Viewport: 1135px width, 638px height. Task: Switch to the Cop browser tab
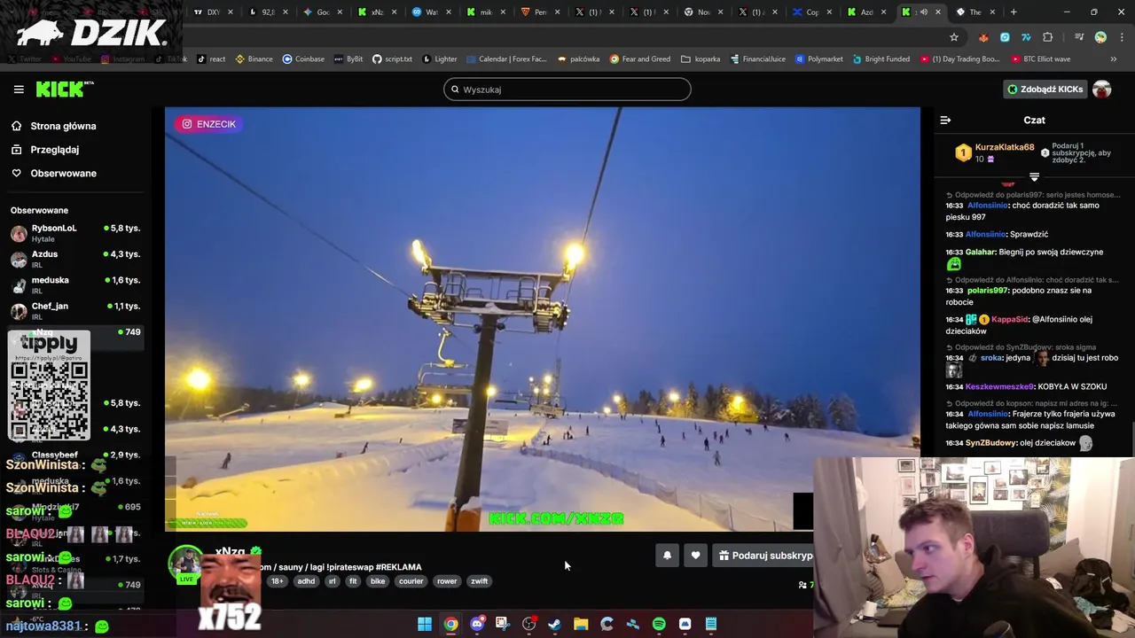click(x=812, y=12)
